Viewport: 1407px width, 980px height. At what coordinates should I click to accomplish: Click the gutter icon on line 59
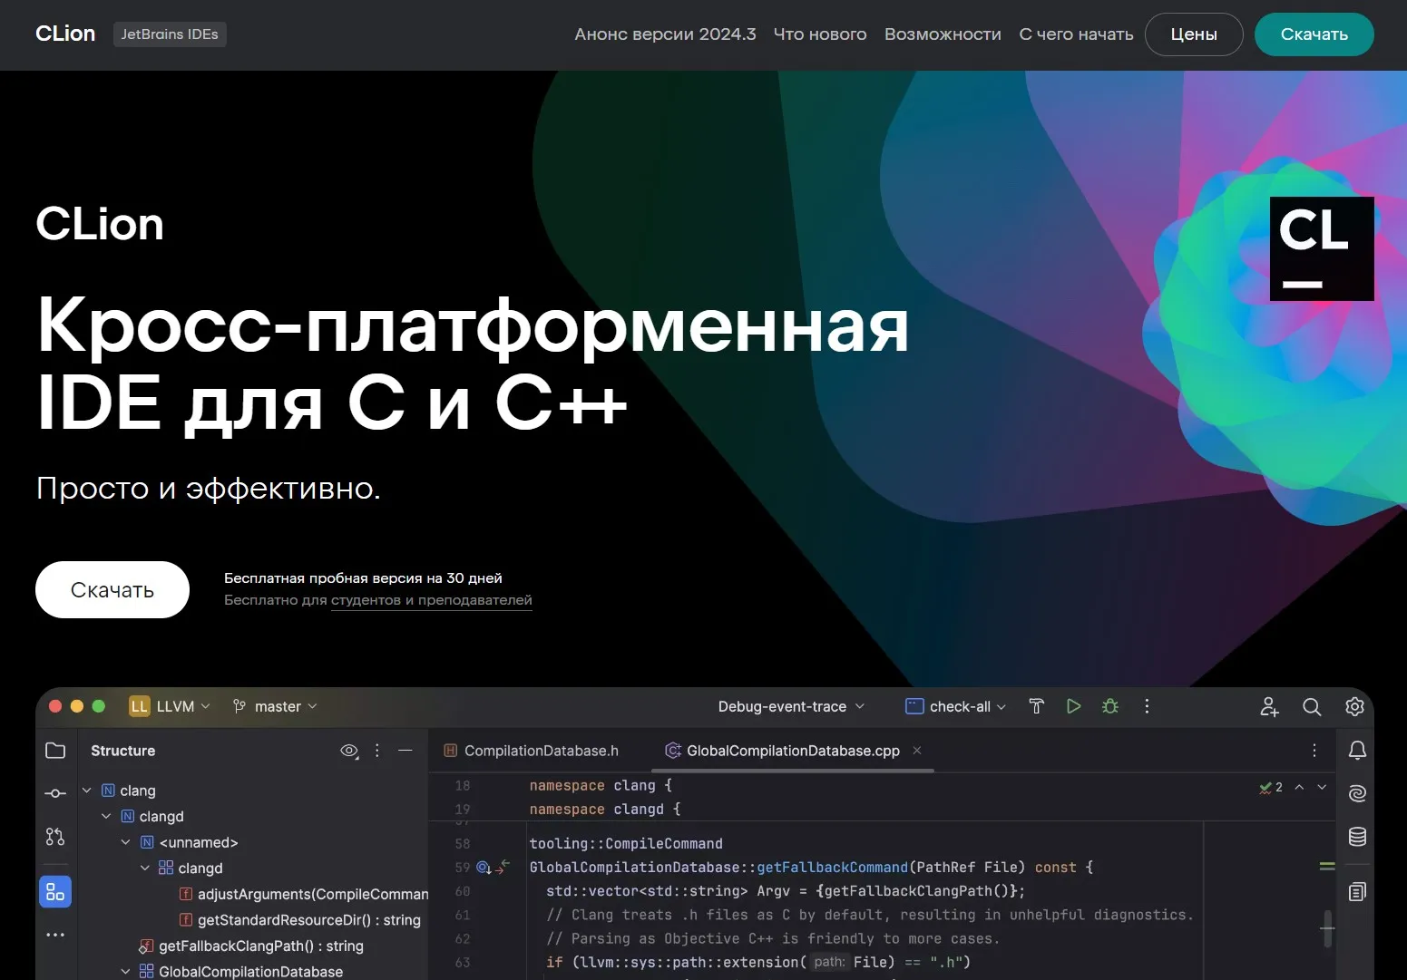(484, 868)
